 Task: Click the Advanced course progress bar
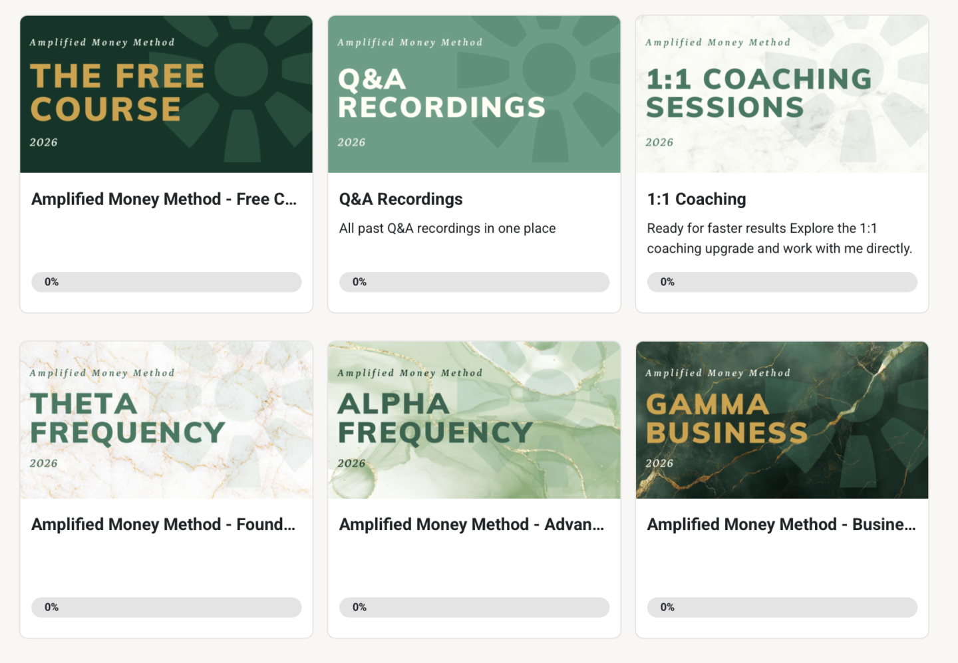click(474, 607)
